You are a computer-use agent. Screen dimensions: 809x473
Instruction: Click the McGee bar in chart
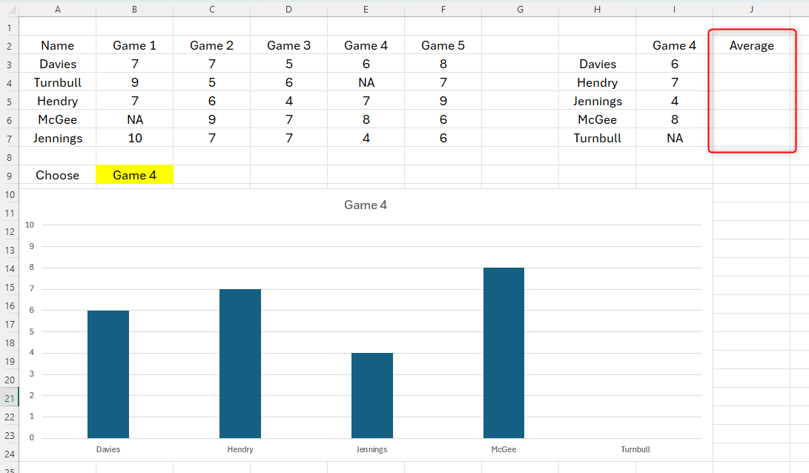tap(503, 353)
